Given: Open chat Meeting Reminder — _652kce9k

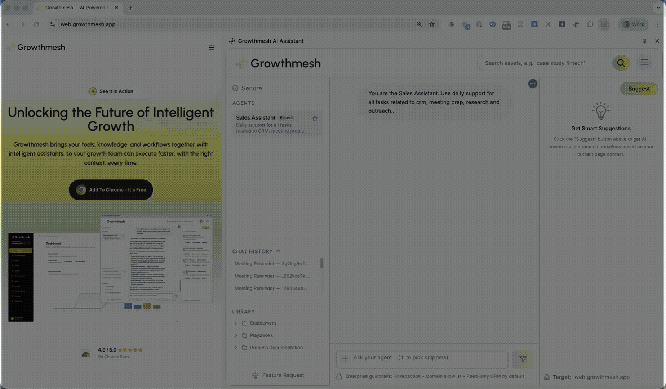Looking at the screenshot, I should point(272,276).
